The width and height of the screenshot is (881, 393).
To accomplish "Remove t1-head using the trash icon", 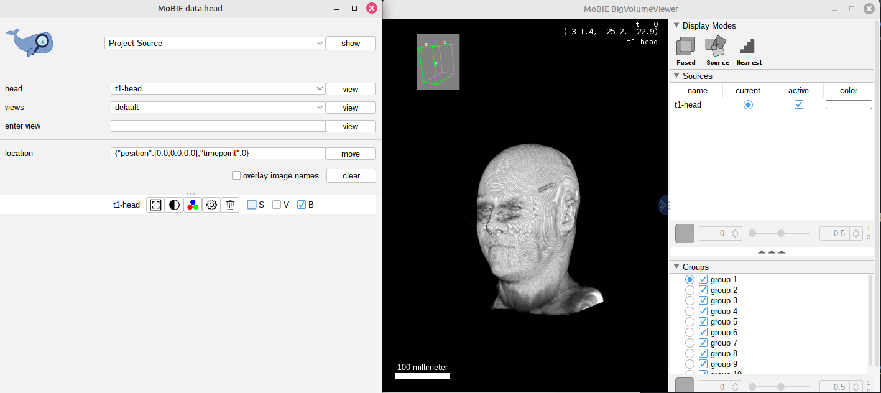I will coord(230,205).
